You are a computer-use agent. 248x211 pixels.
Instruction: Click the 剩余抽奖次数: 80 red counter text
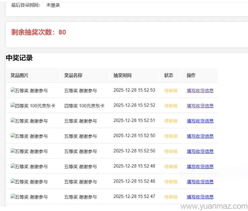(39, 32)
